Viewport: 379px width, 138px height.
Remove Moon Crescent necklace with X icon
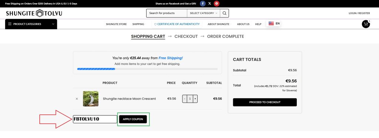pos(77,99)
